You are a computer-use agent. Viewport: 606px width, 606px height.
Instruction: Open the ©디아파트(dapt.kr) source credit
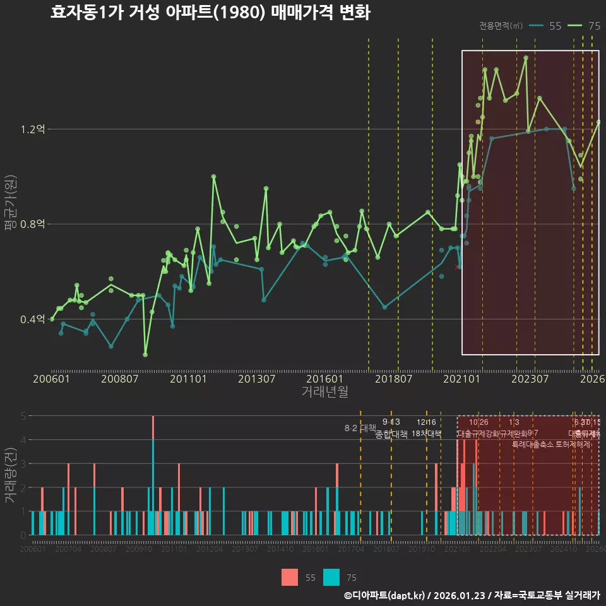pyautogui.click(x=384, y=595)
